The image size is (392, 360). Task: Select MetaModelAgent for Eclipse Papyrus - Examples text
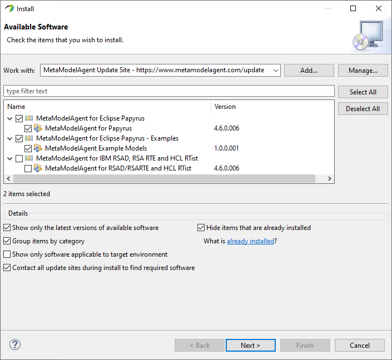[107, 138]
